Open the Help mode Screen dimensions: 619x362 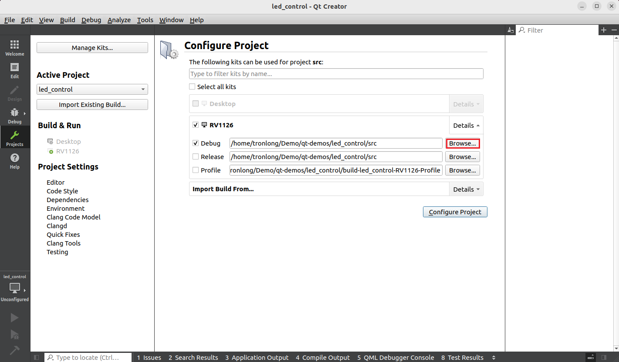15,161
